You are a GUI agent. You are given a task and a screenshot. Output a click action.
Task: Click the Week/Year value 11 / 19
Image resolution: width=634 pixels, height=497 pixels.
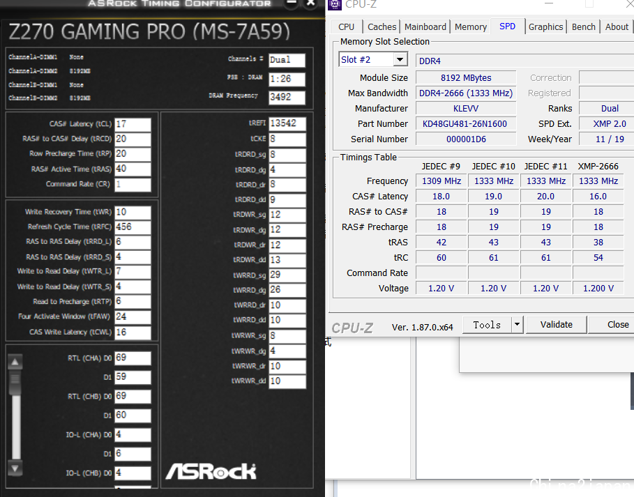click(x=607, y=139)
